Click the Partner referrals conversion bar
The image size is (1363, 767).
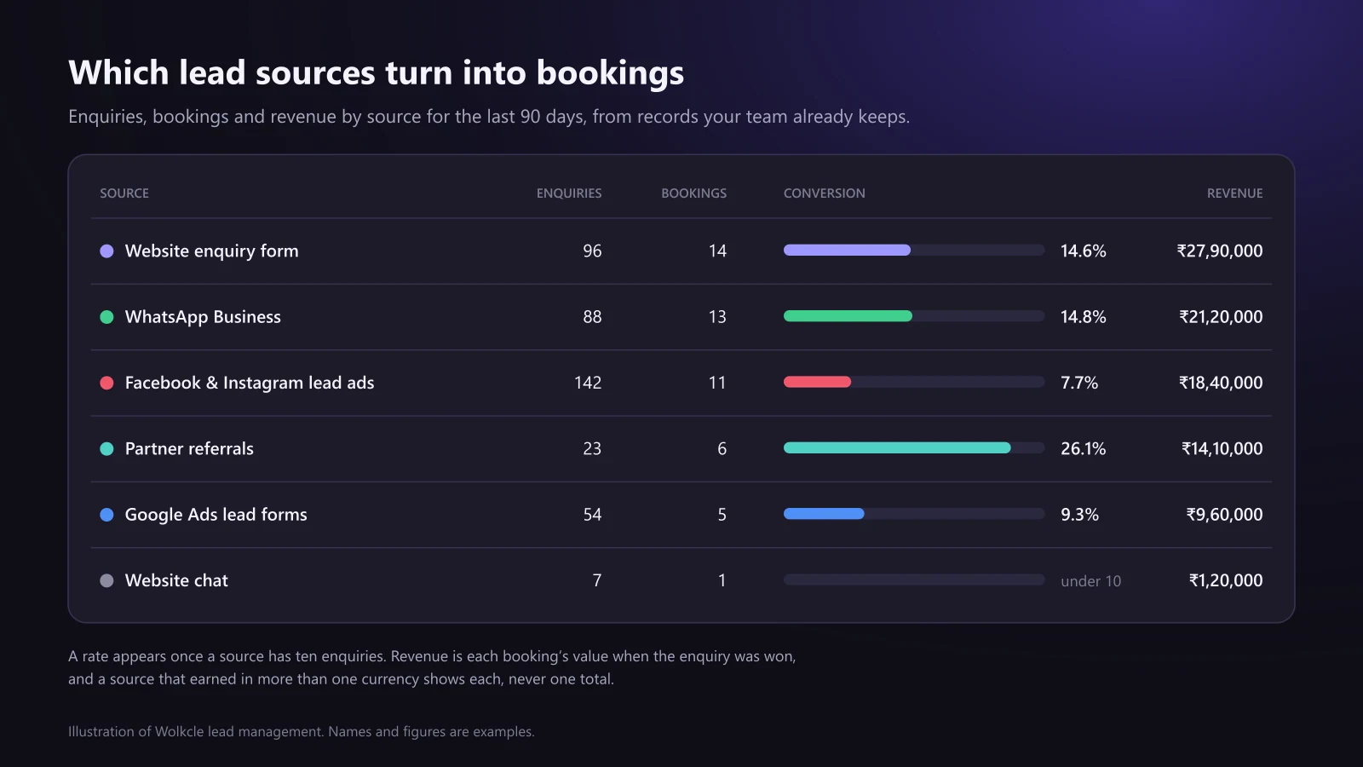(914, 448)
